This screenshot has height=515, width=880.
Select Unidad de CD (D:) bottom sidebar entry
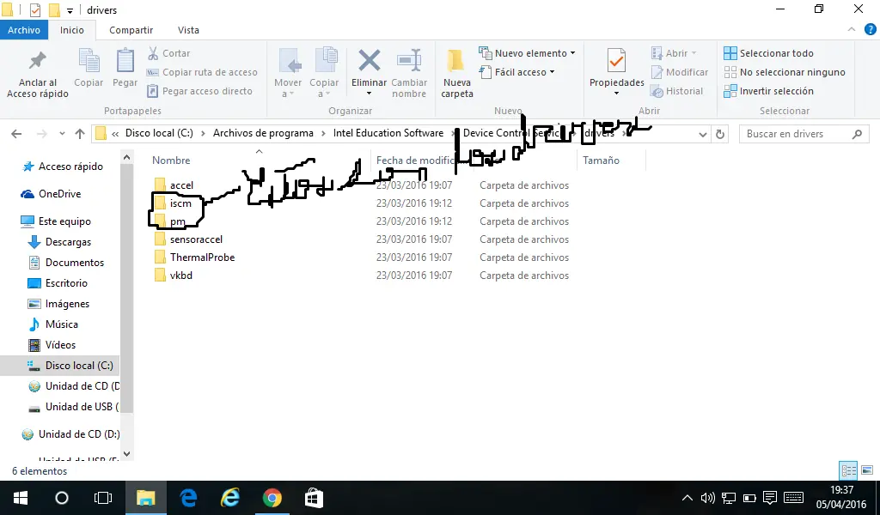[70, 434]
